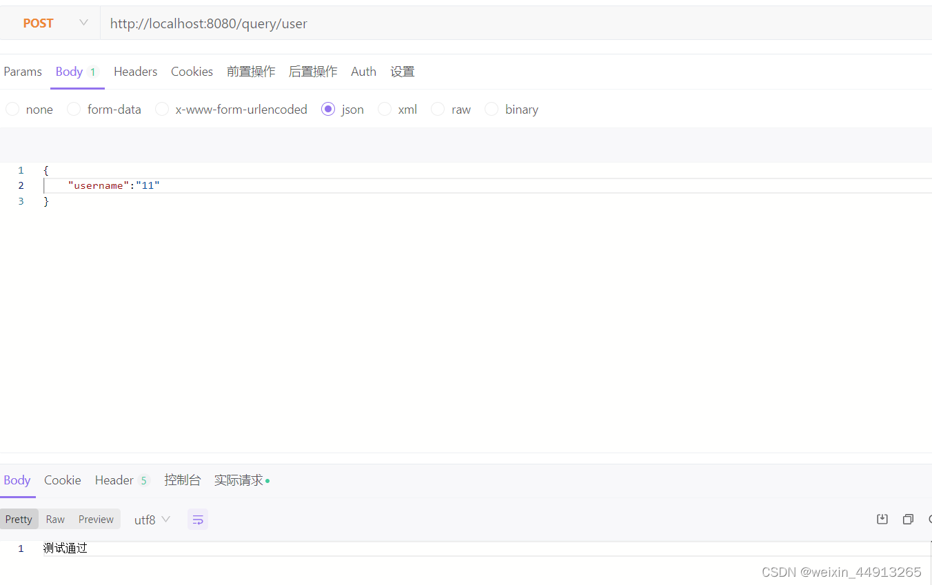Toggle word wrap in the response viewer
The height and width of the screenshot is (585, 932).
(198, 519)
